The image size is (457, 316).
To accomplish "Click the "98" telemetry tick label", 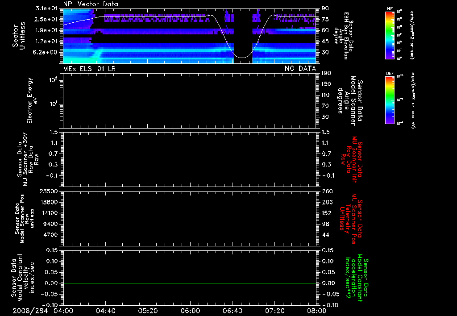I will 325,224.
